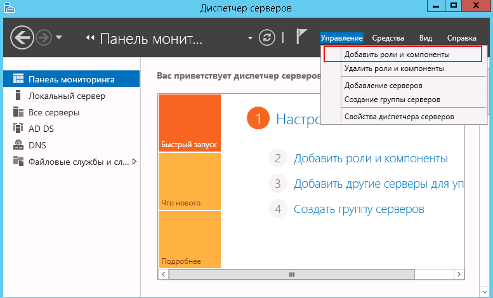The width and height of the screenshot is (493, 298).
Task: Select Все серверы in sidebar
Action: click(71, 112)
